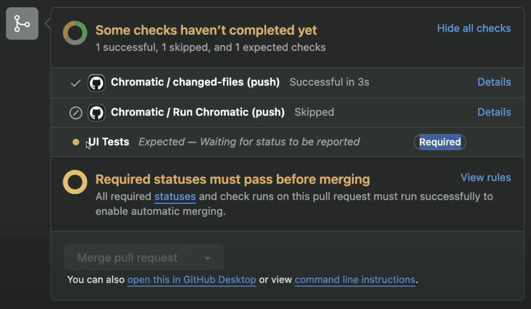The image size is (531, 309).
Task: Click GitHub logo beside Run Chromatic
Action: click(x=96, y=113)
